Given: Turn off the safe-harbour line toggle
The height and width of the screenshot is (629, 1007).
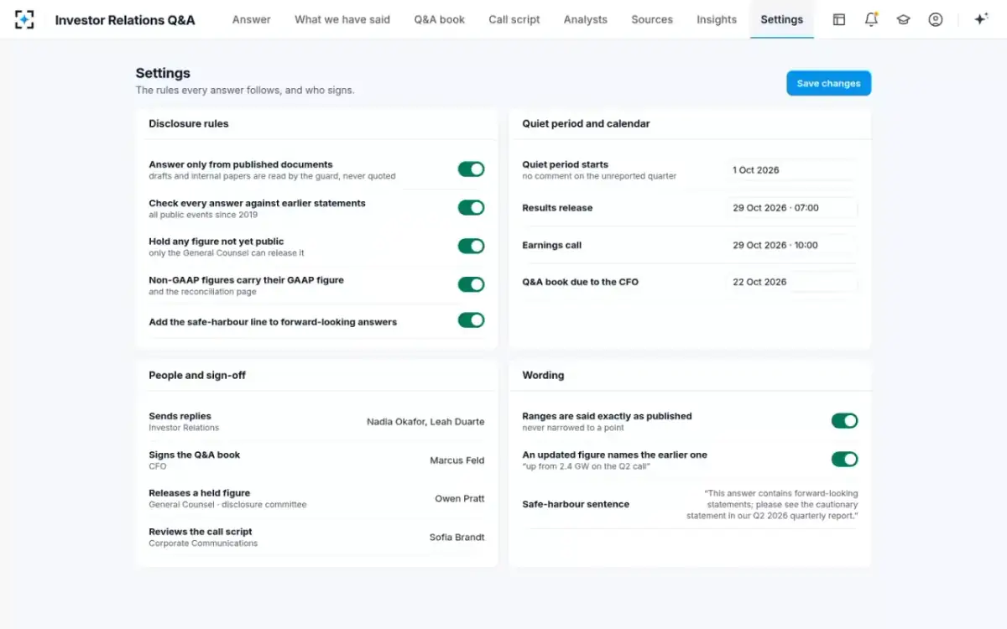Looking at the screenshot, I should coord(471,320).
